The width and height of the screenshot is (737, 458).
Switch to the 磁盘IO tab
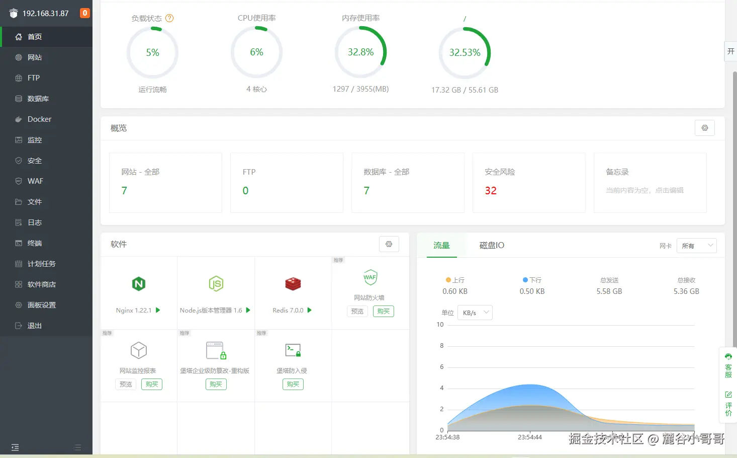pyautogui.click(x=491, y=245)
